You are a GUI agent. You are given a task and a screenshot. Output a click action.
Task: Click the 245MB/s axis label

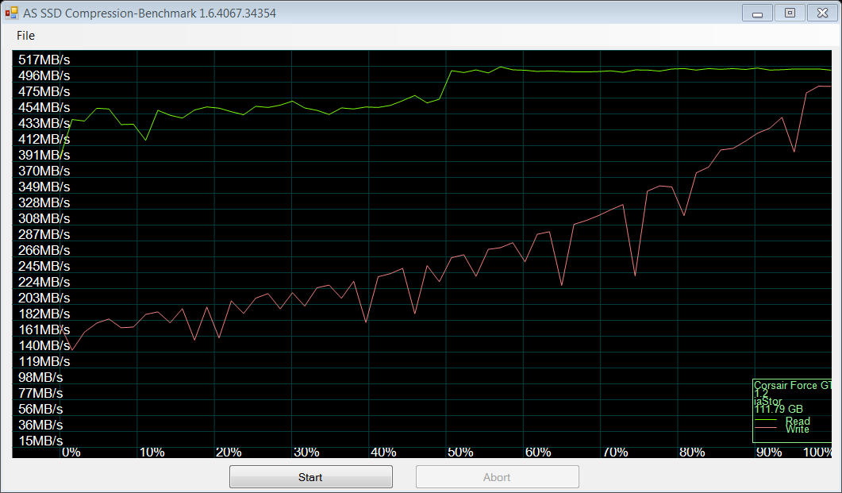click(x=44, y=266)
